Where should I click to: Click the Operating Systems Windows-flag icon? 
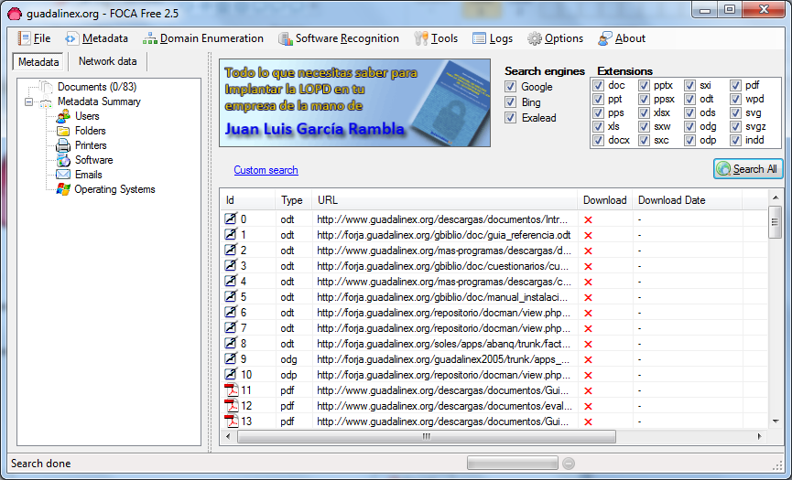click(x=63, y=189)
